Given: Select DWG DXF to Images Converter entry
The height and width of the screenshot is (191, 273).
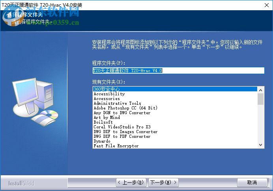Looking at the screenshot, I should coord(175,132).
